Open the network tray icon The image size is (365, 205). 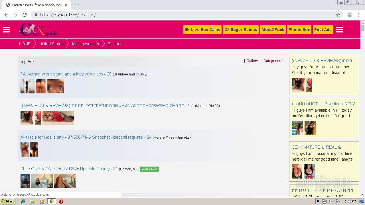[x=324, y=201]
